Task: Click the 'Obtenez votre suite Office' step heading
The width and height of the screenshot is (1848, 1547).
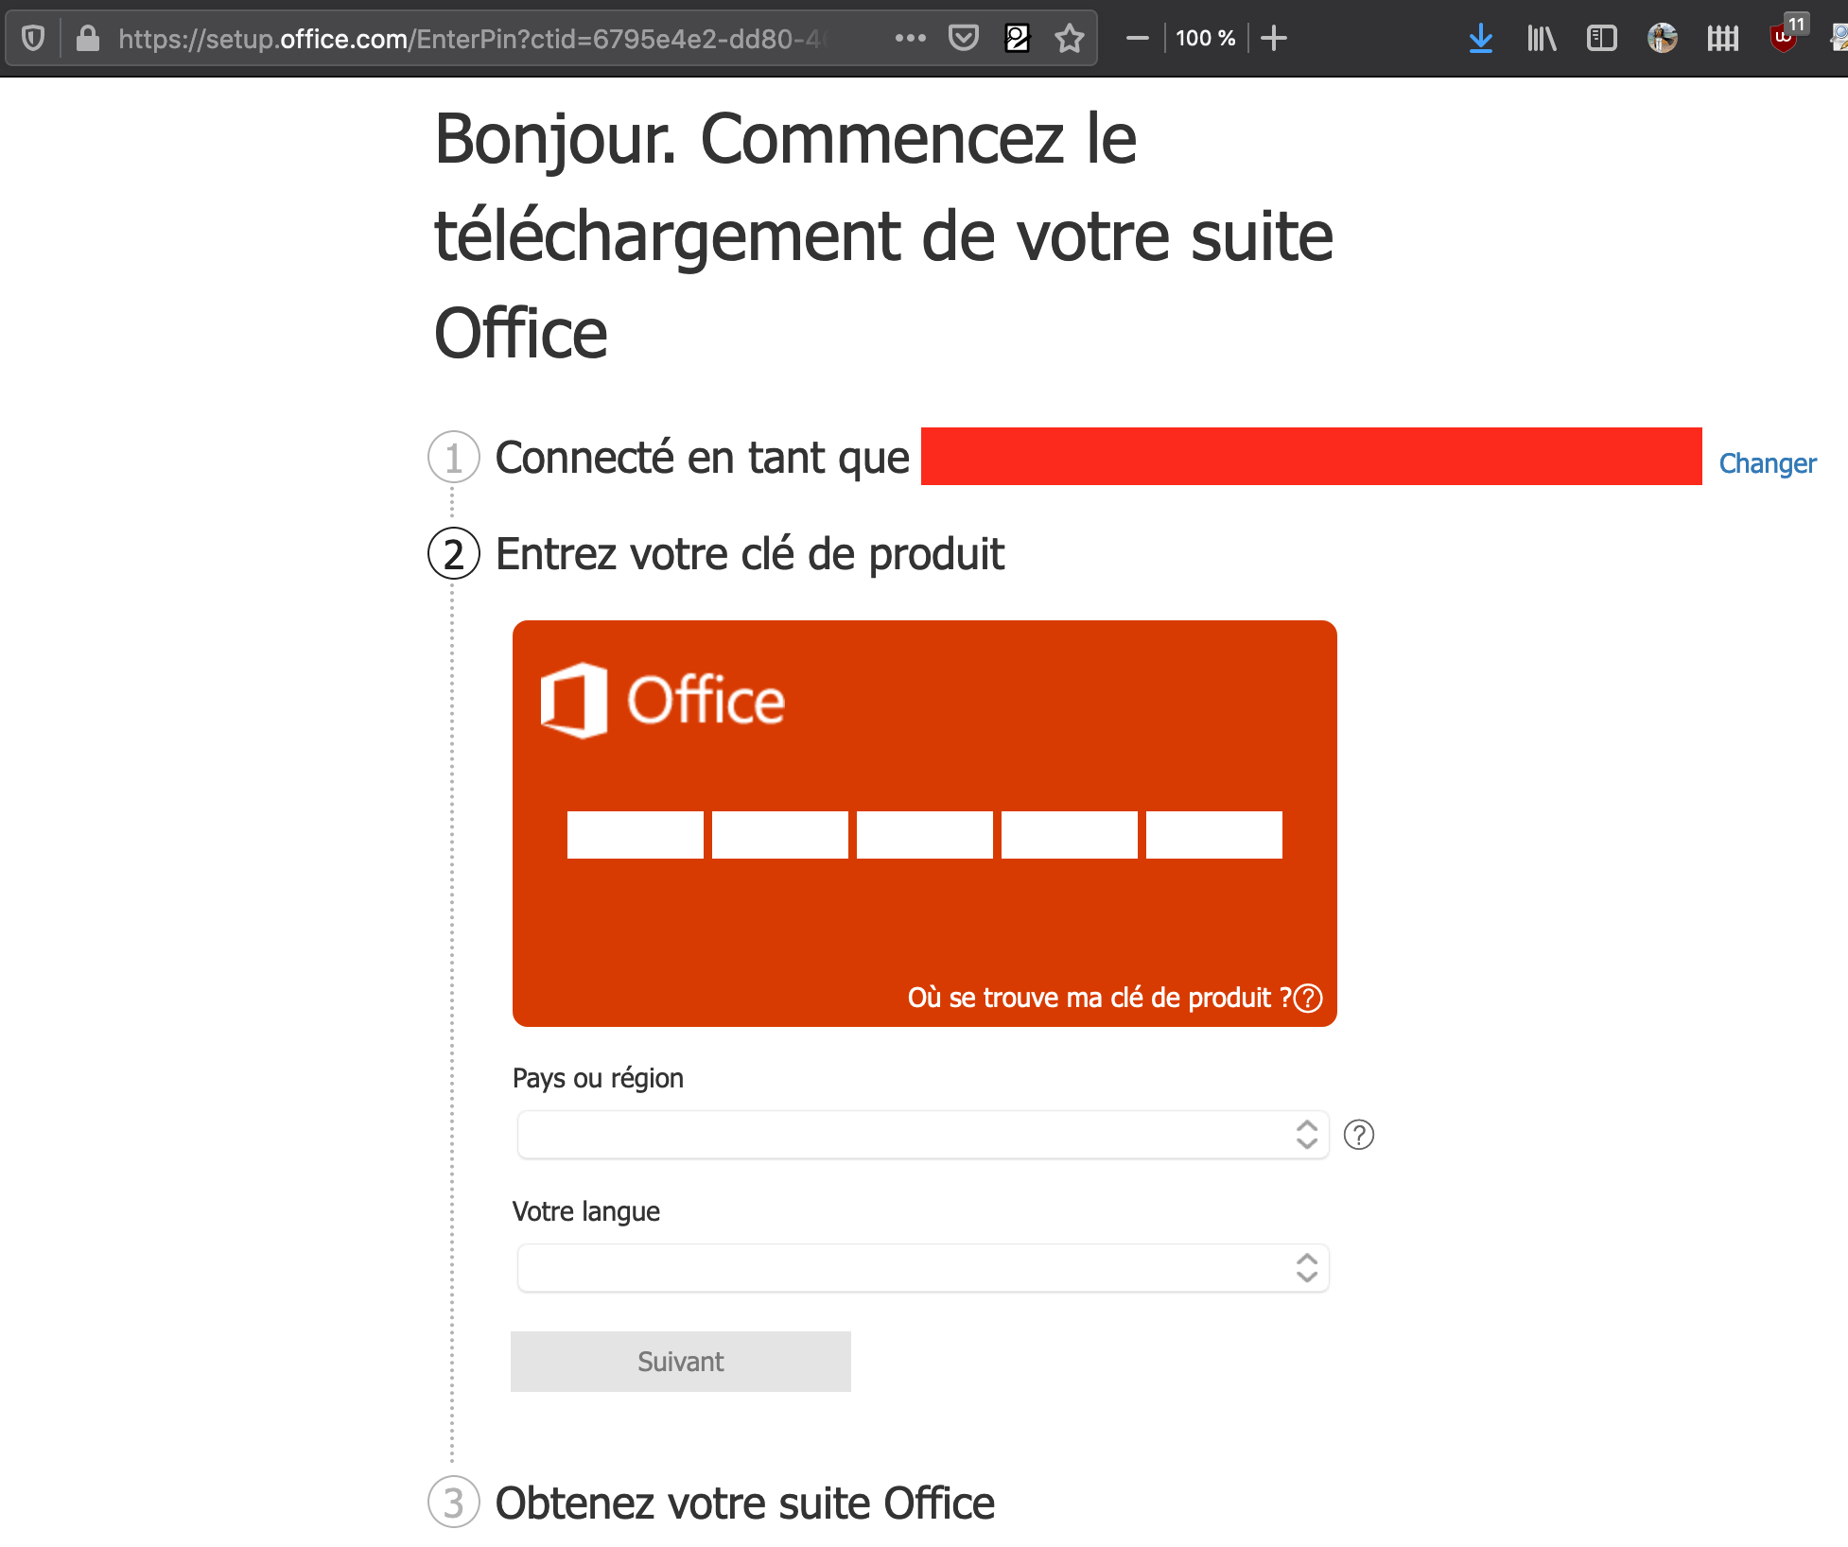Action: 745,1504
